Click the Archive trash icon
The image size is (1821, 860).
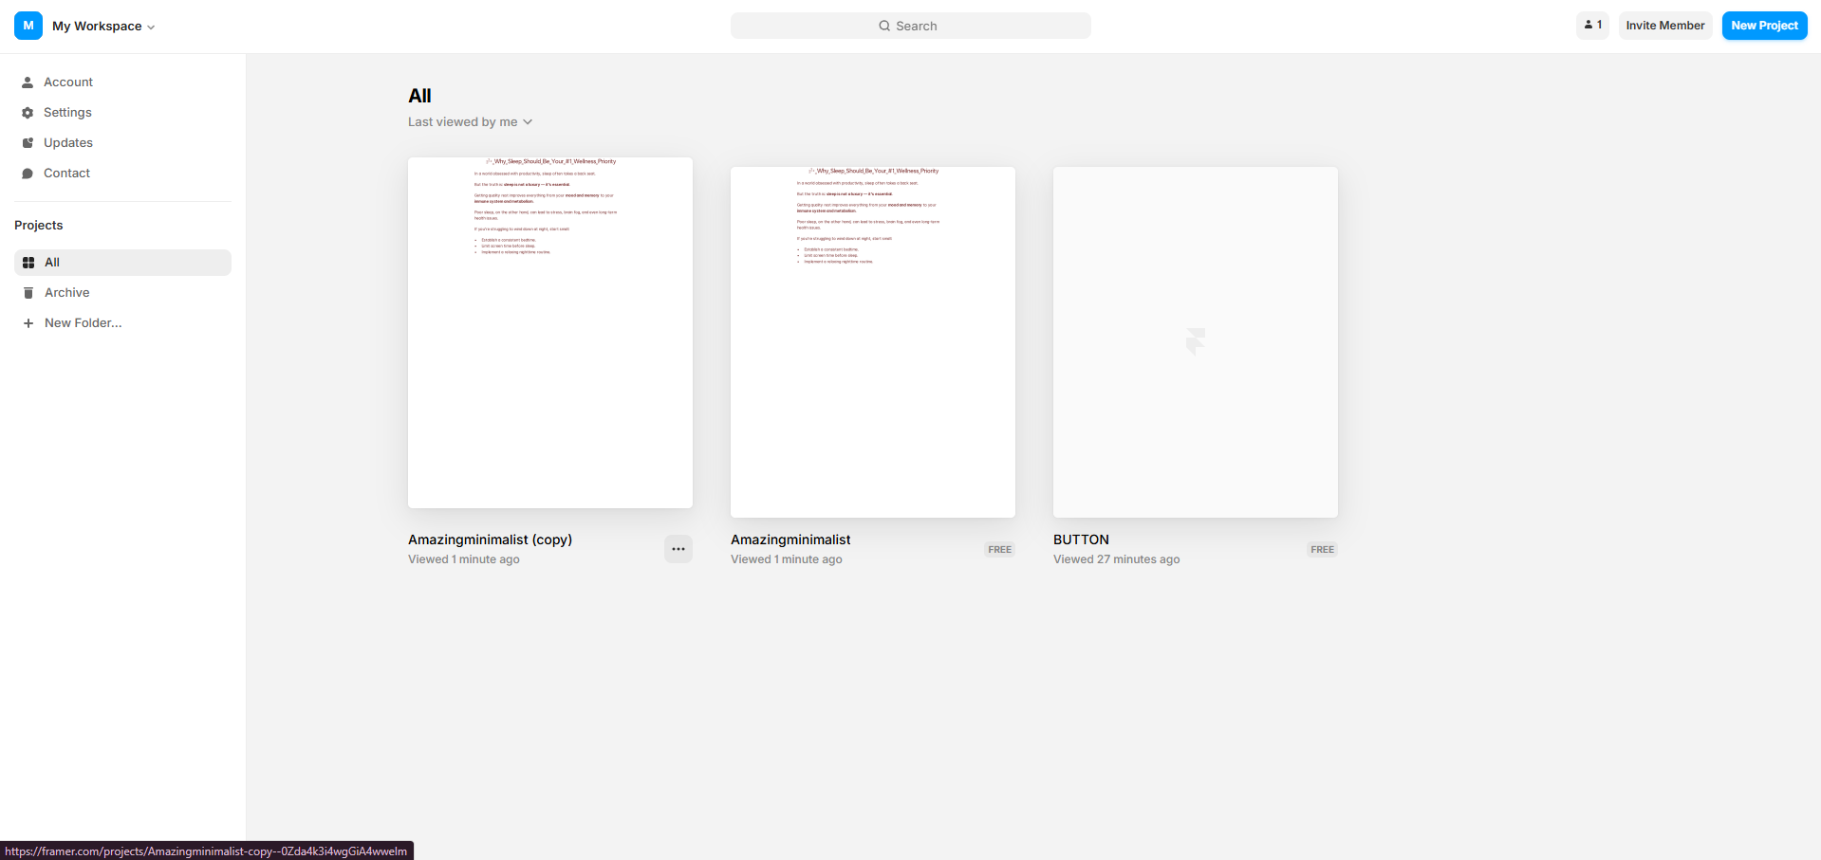tap(28, 293)
